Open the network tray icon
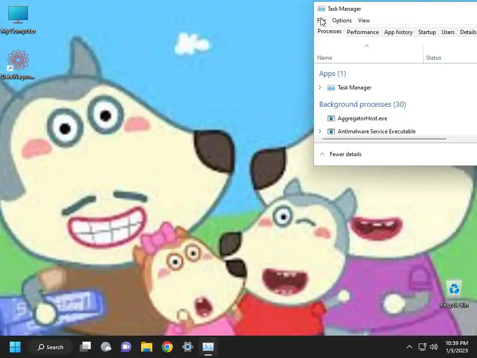 (x=422, y=347)
